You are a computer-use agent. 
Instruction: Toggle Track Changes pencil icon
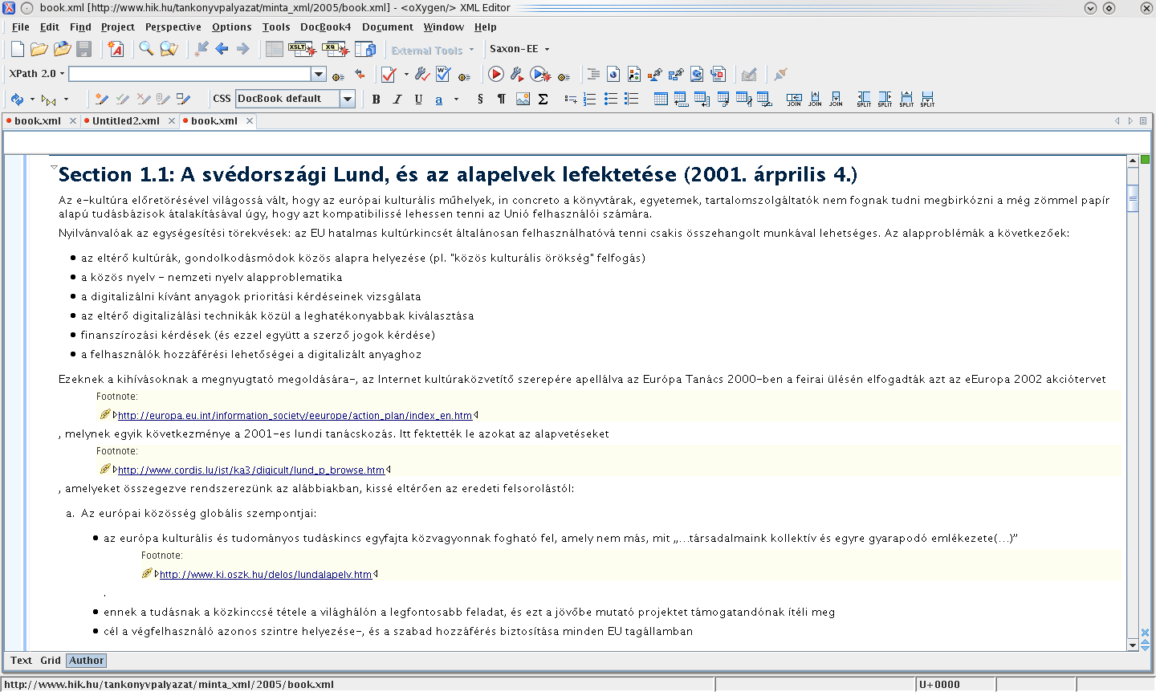pyautogui.click(x=101, y=100)
